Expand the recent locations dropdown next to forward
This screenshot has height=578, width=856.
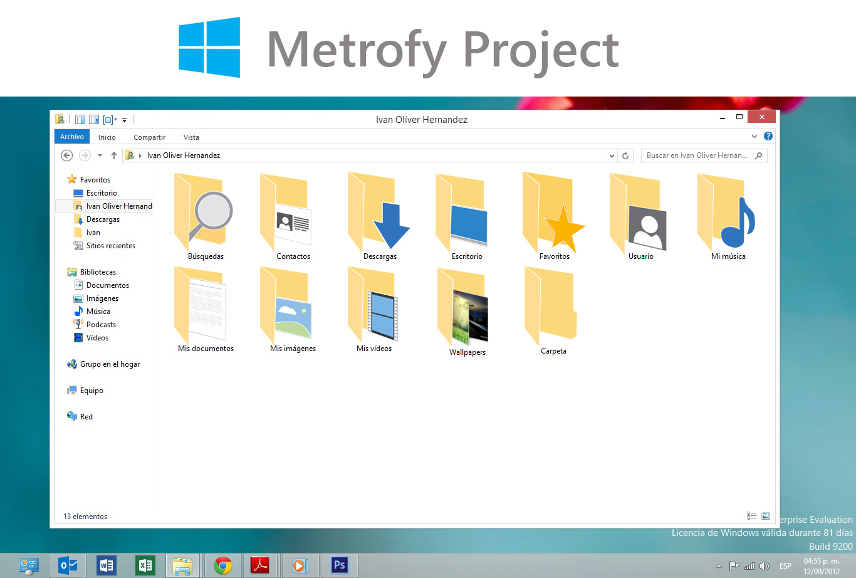point(99,155)
